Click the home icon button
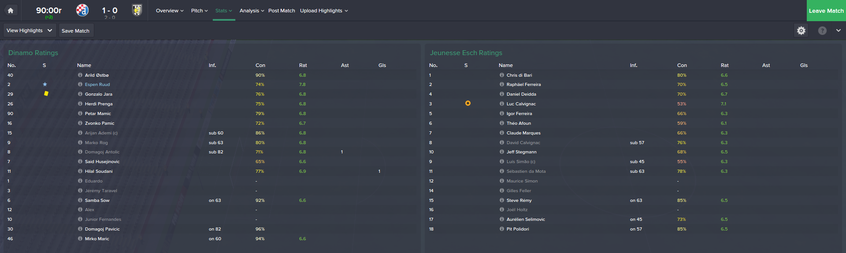Screen dimensions: 846x253 11,11
